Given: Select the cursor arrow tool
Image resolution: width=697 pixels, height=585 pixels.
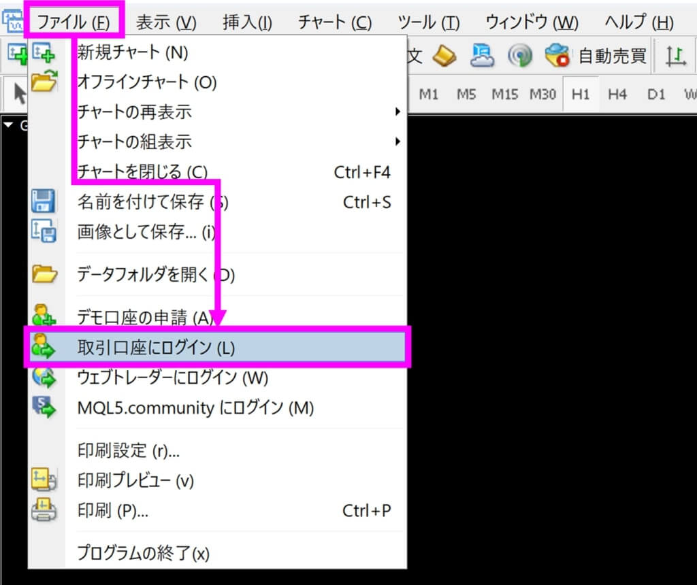Looking at the screenshot, I should click(20, 94).
